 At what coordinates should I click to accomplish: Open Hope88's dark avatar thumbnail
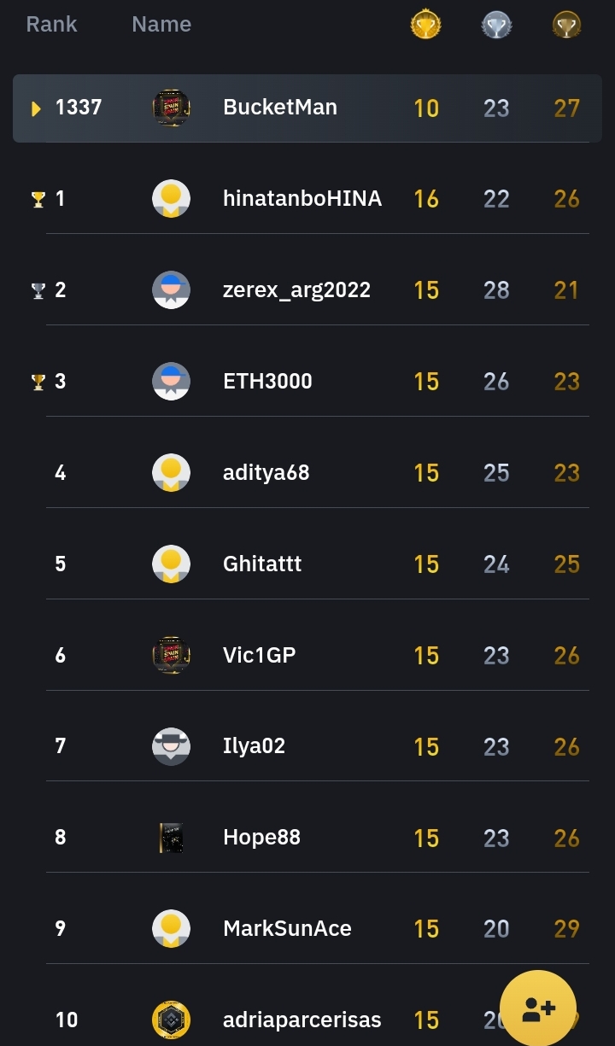171,838
